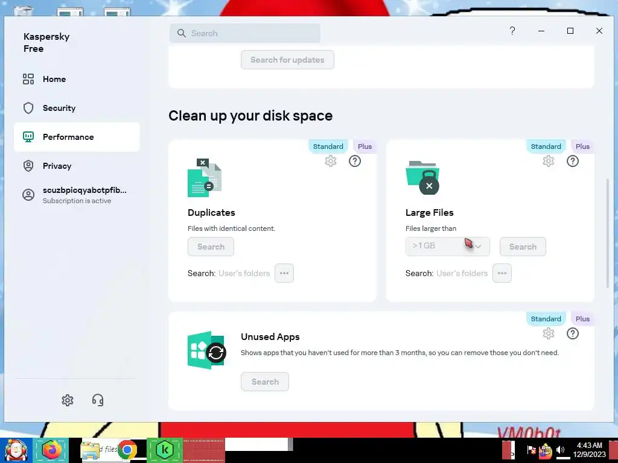Click the Privacy badge icon

click(28, 166)
